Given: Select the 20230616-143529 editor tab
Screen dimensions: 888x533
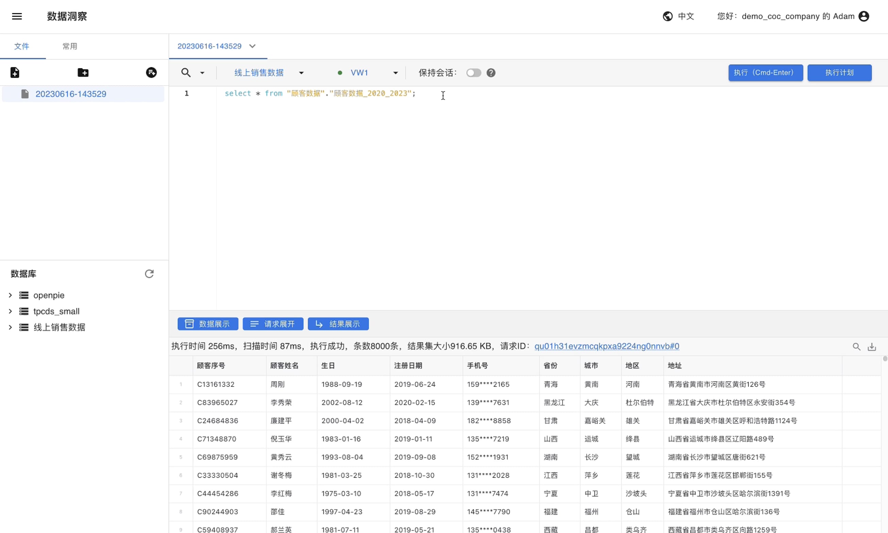Looking at the screenshot, I should (x=210, y=46).
